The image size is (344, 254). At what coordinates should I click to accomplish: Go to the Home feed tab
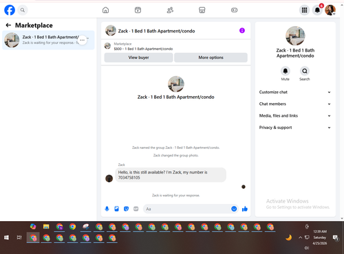(105, 10)
